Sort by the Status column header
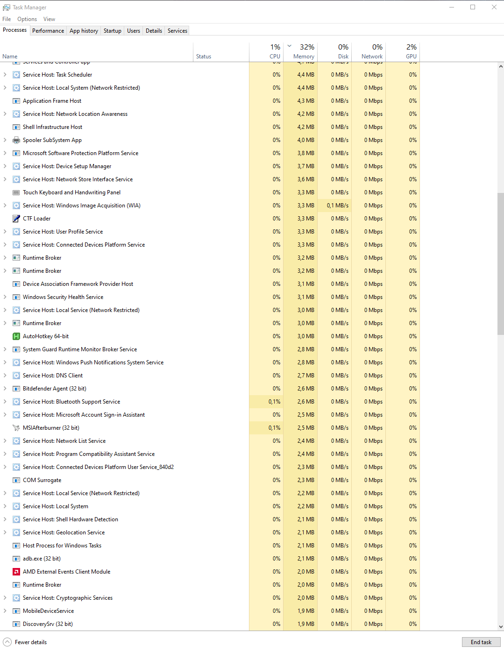This screenshot has width=504, height=653. pyautogui.click(x=221, y=52)
